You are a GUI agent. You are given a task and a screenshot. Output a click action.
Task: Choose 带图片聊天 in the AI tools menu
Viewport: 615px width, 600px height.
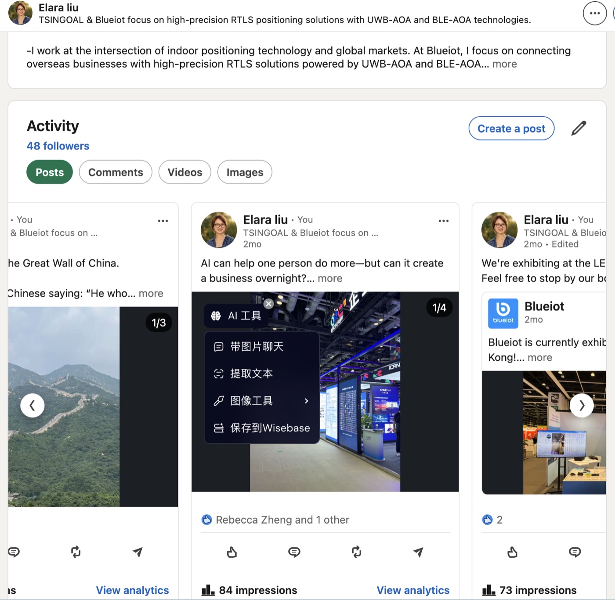[262, 347]
